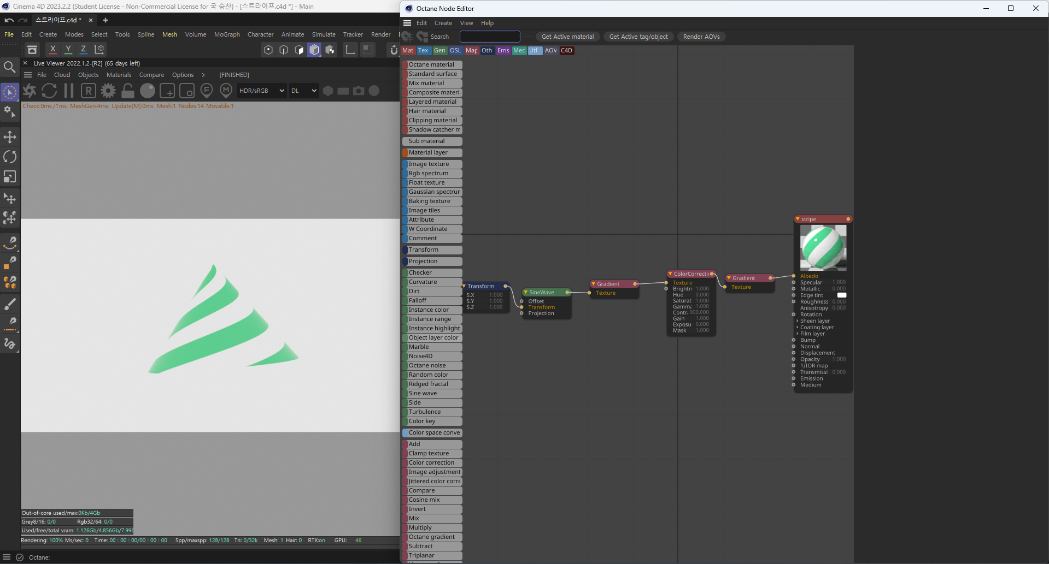
Task: Open the HDR/sRGB color space dropdown
Action: 261,91
